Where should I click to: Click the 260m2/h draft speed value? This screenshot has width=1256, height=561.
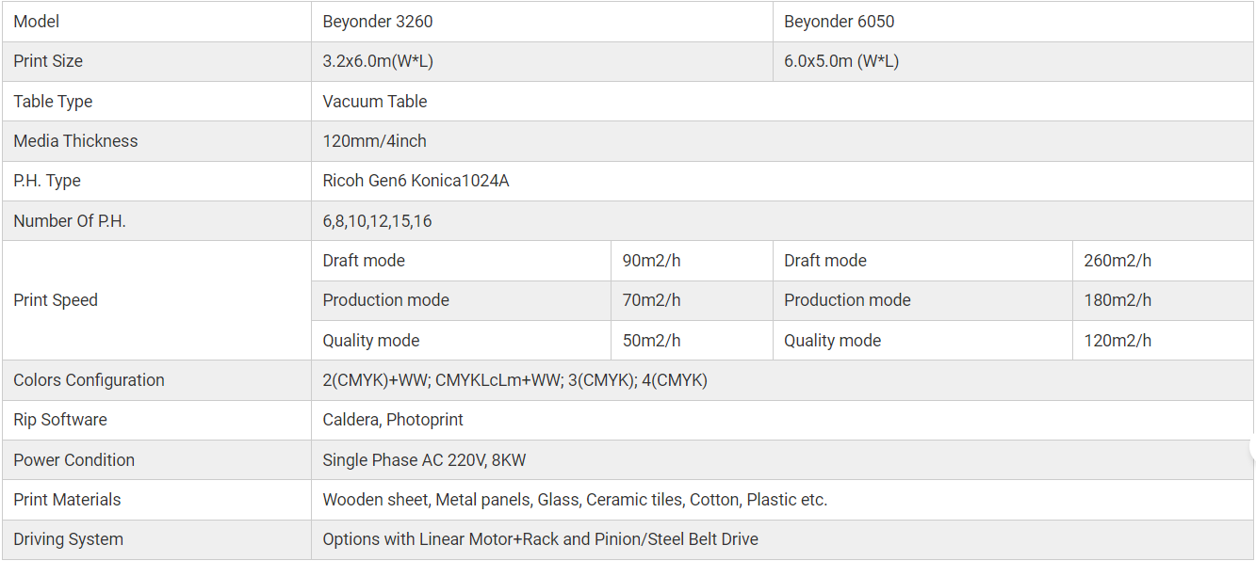(1117, 261)
